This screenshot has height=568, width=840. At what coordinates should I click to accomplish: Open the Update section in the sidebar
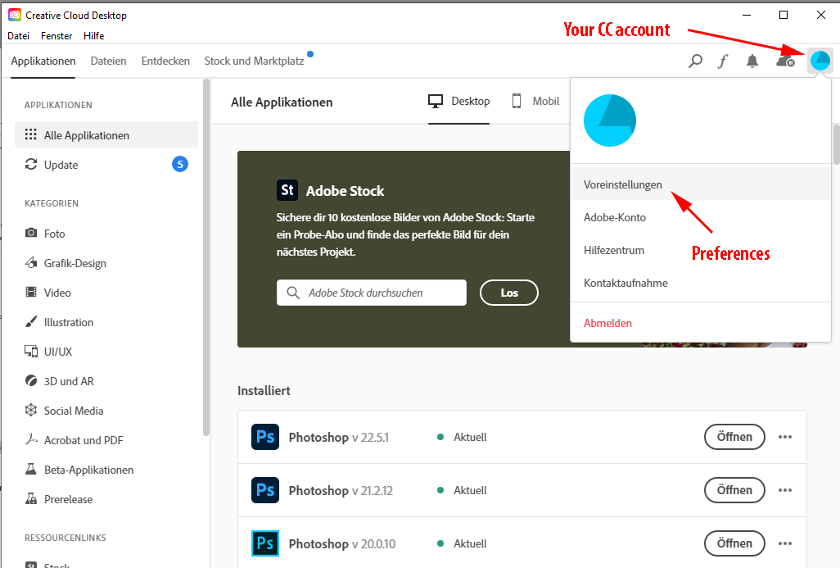pos(29,165)
